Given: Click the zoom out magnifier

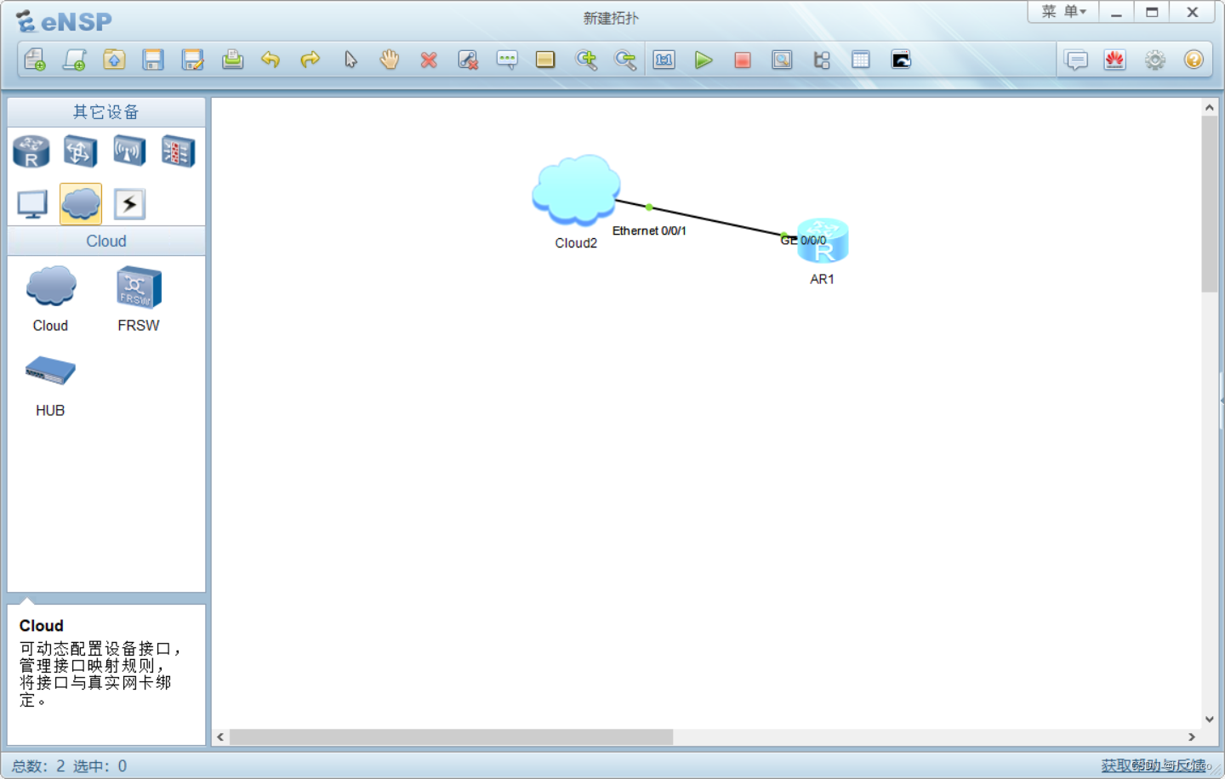Looking at the screenshot, I should tap(625, 60).
